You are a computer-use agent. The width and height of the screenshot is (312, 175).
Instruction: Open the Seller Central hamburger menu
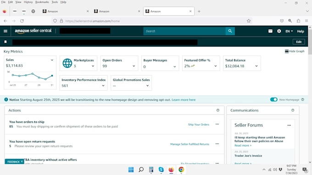pos(6,31)
